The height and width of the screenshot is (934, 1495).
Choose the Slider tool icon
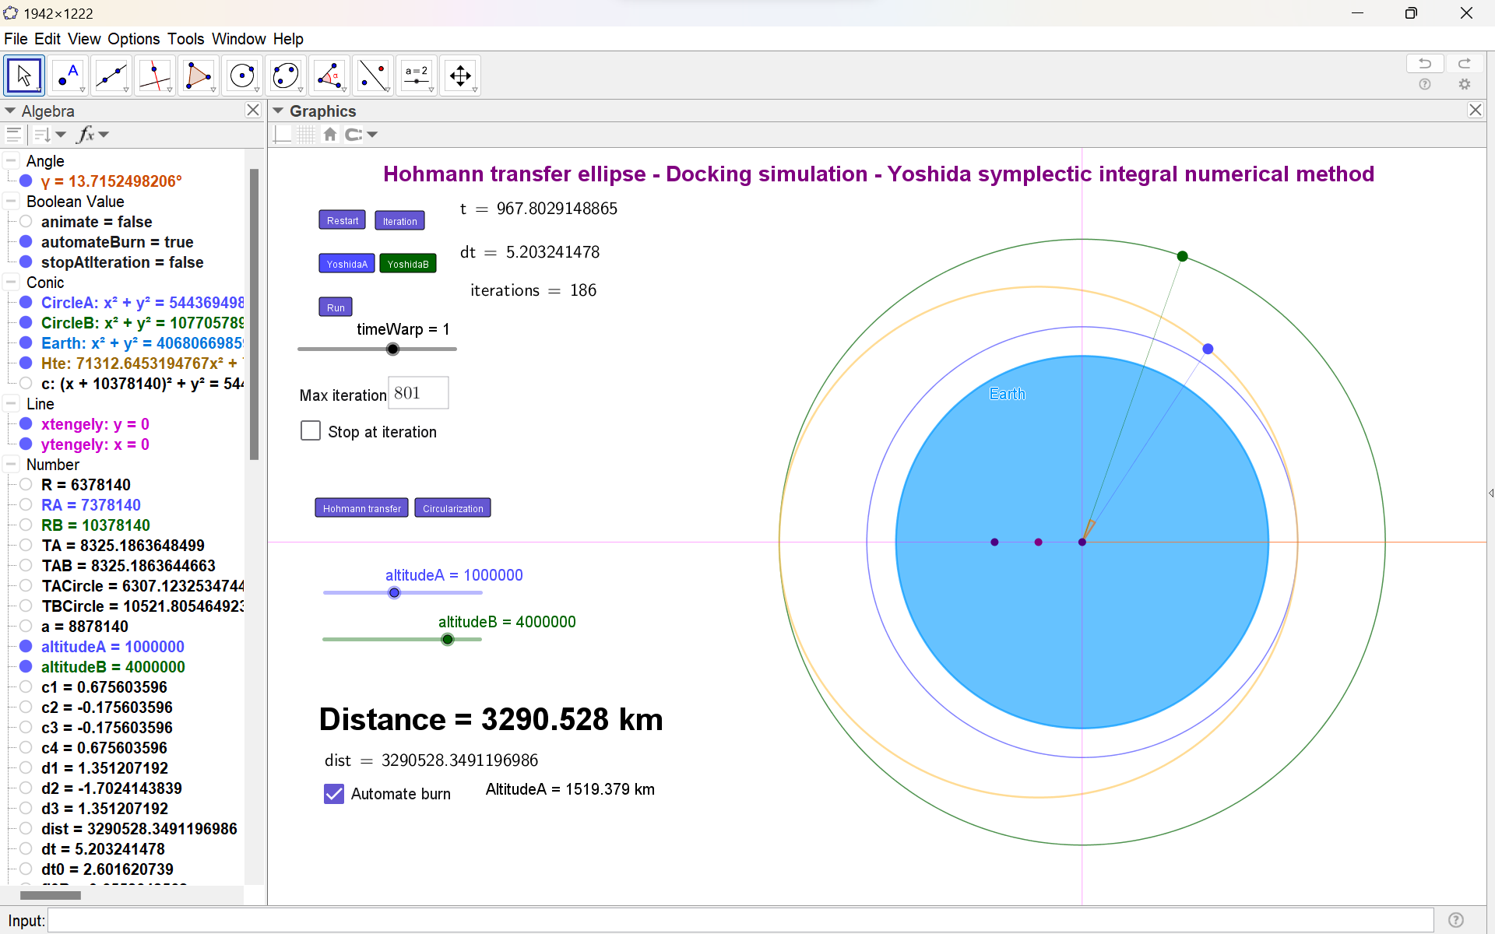pos(417,75)
